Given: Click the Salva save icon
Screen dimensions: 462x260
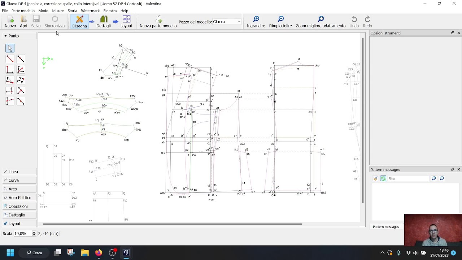Looking at the screenshot, I should (36, 22).
